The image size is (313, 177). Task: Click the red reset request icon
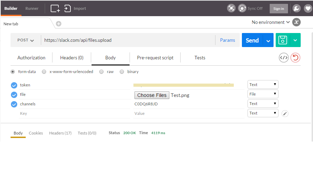coord(296,58)
